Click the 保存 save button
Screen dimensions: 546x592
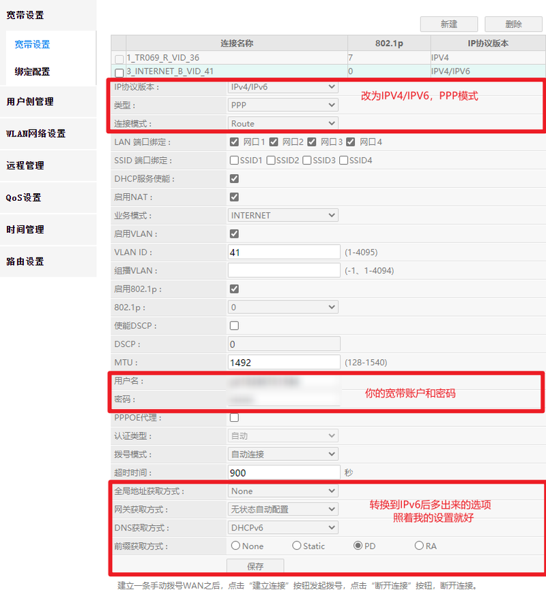click(x=255, y=566)
